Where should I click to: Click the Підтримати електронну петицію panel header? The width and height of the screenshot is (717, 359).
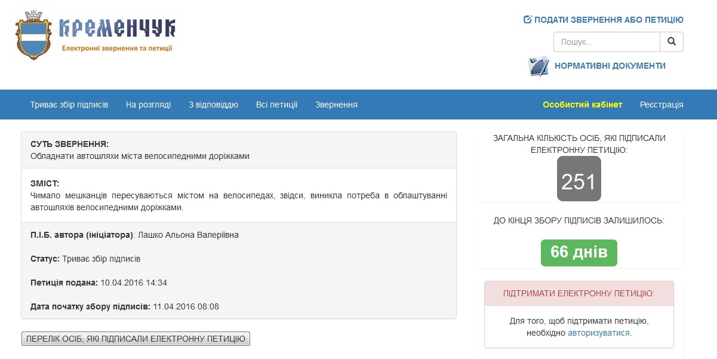[x=578, y=293]
